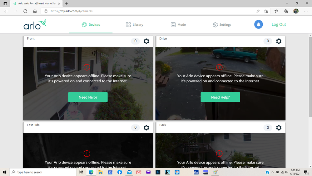Open Back camera settings gear

279,127
